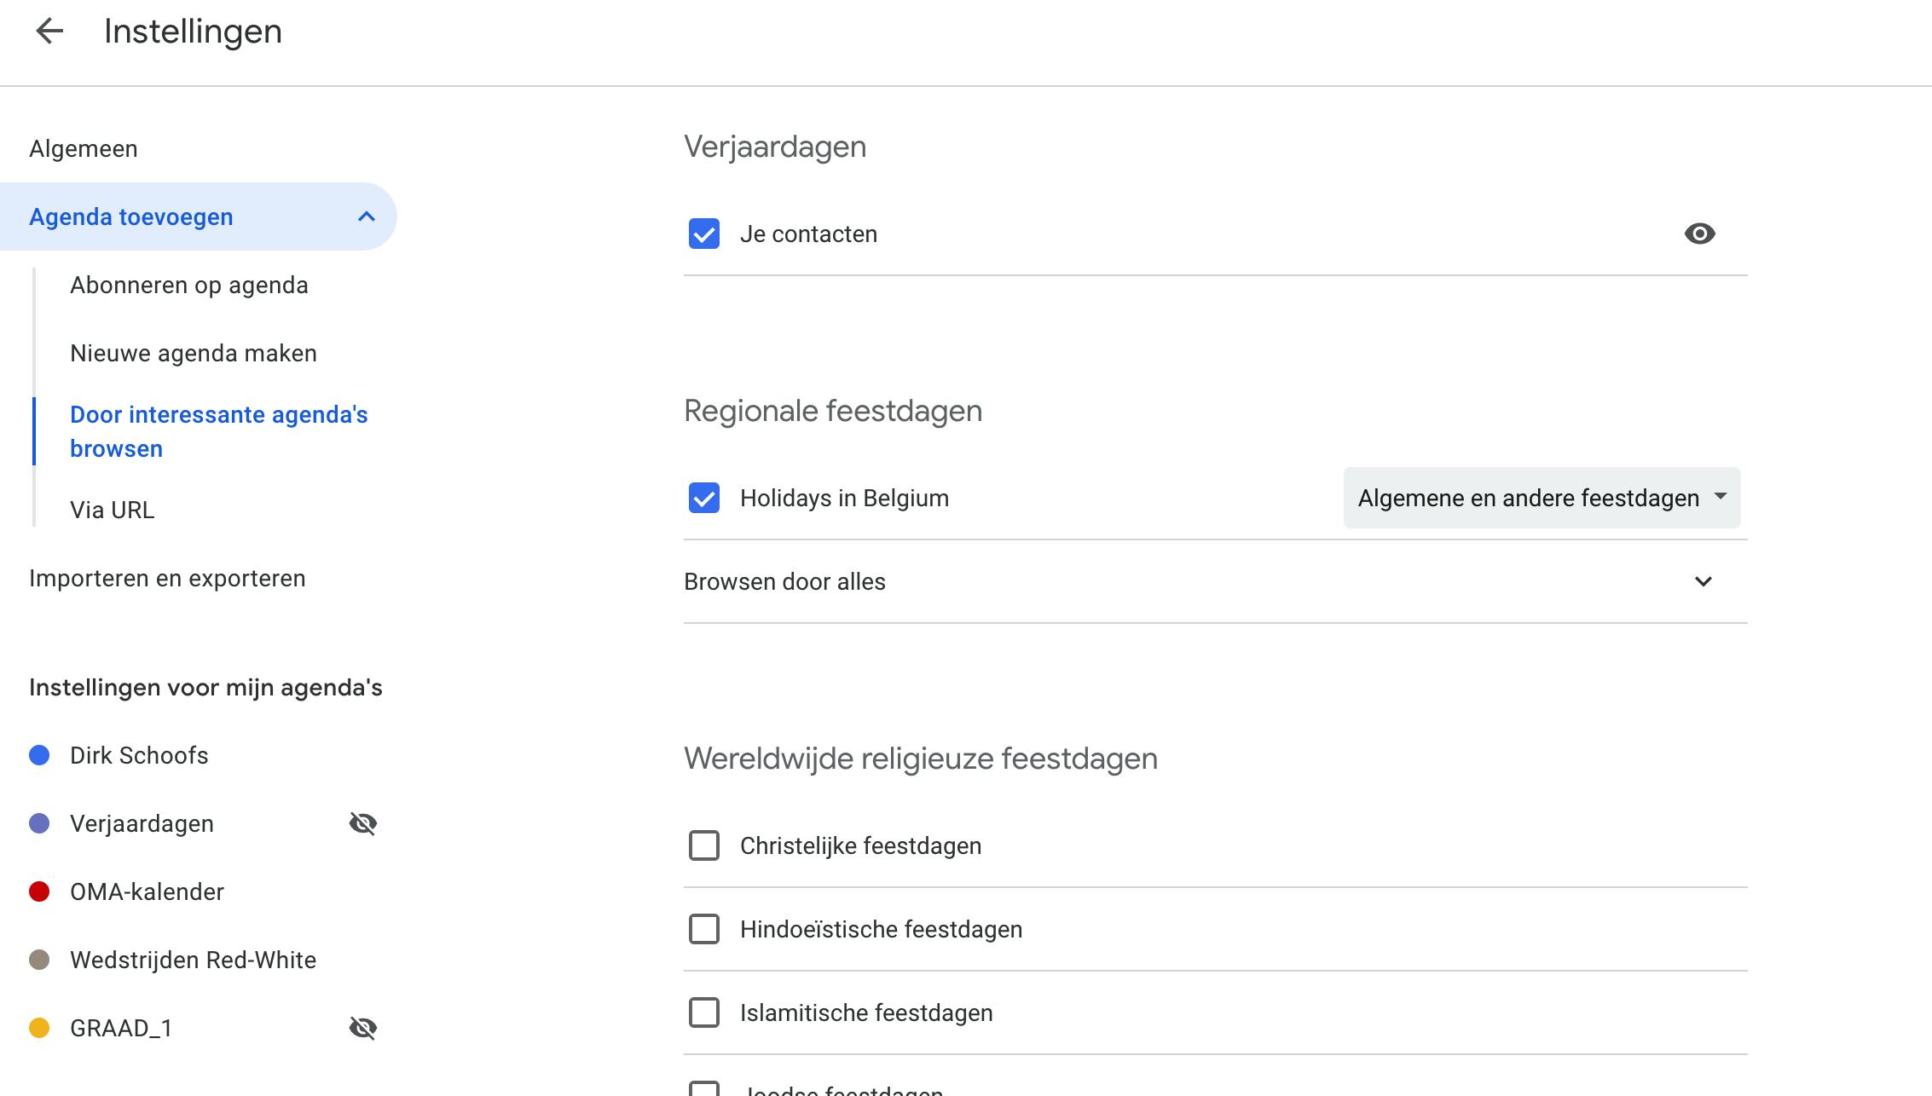1932x1096 pixels.
Task: Click the hidden-eye icon next to GRAAD_1
Action: pos(363,1028)
